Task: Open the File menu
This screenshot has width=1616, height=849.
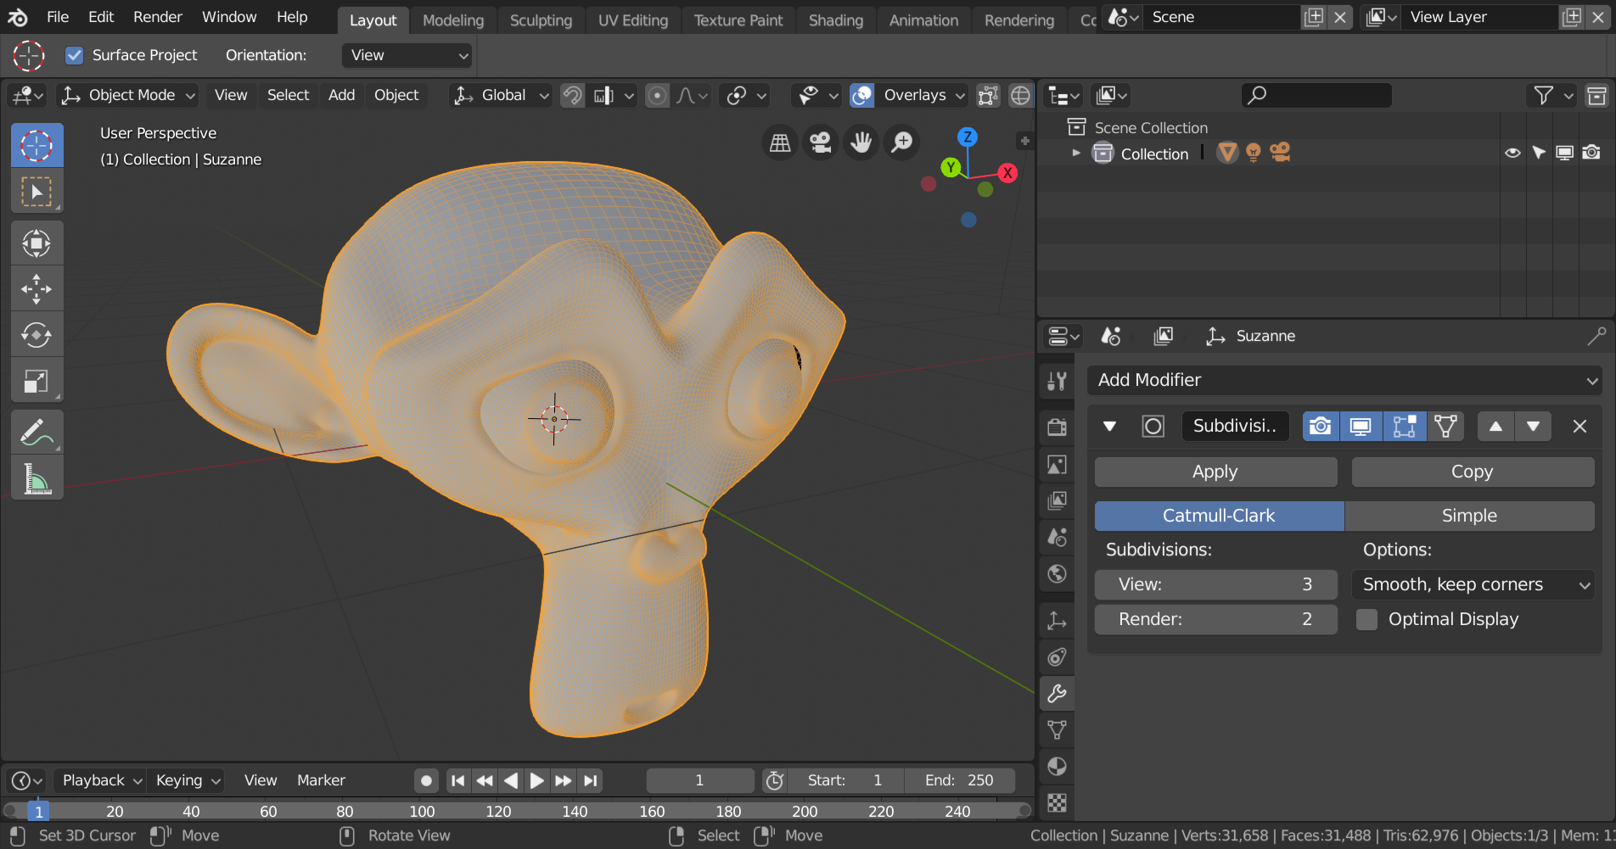Action: [58, 17]
